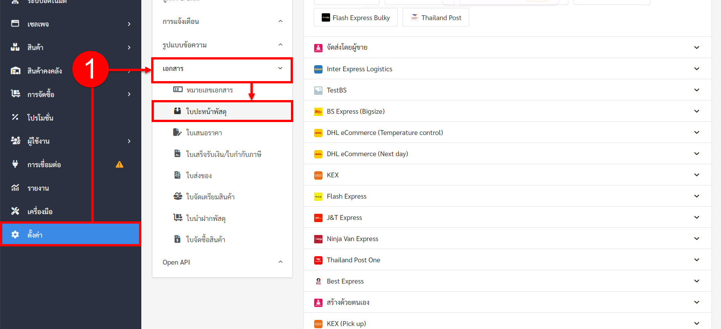Click the สินค้าคงคลัง warehouse icon
Screen dimensions: 721x329
click(x=16, y=70)
